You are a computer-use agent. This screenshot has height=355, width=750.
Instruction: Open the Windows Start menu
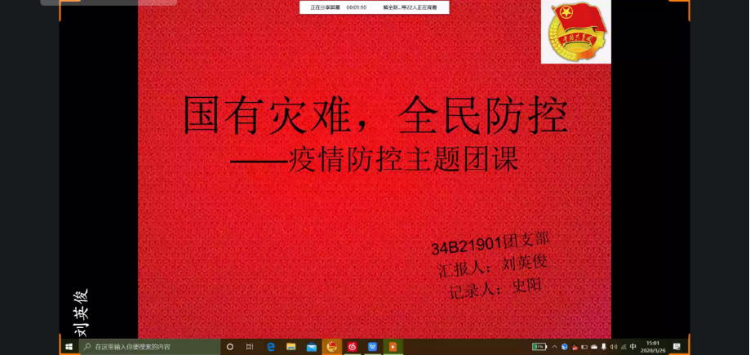[x=69, y=347]
